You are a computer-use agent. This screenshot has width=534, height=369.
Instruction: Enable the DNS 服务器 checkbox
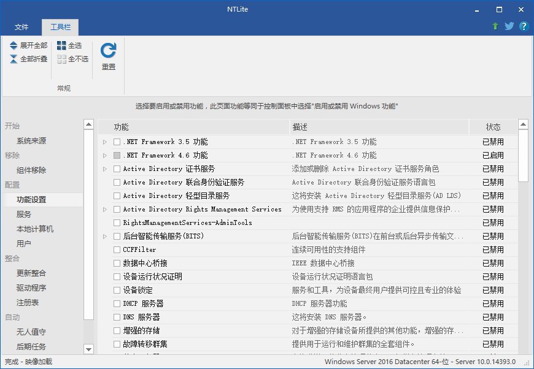(x=117, y=318)
